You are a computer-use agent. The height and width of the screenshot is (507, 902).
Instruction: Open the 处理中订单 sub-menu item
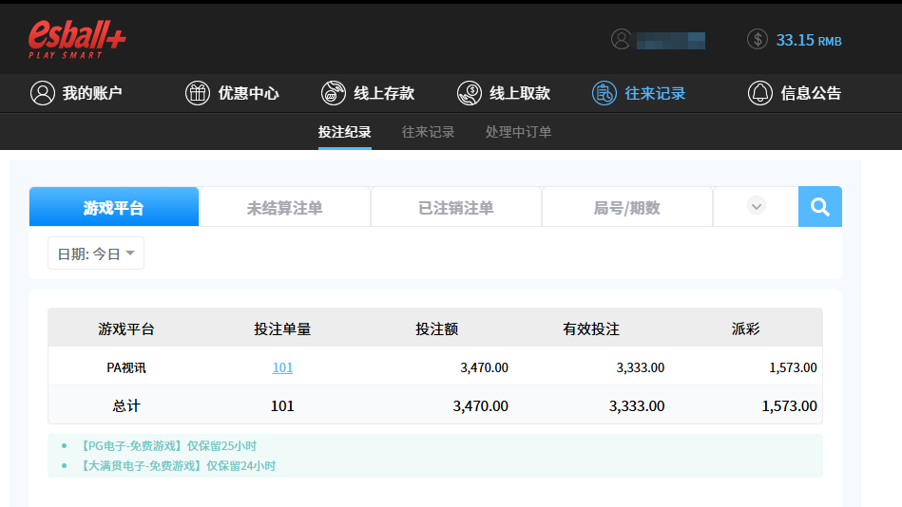tap(518, 132)
